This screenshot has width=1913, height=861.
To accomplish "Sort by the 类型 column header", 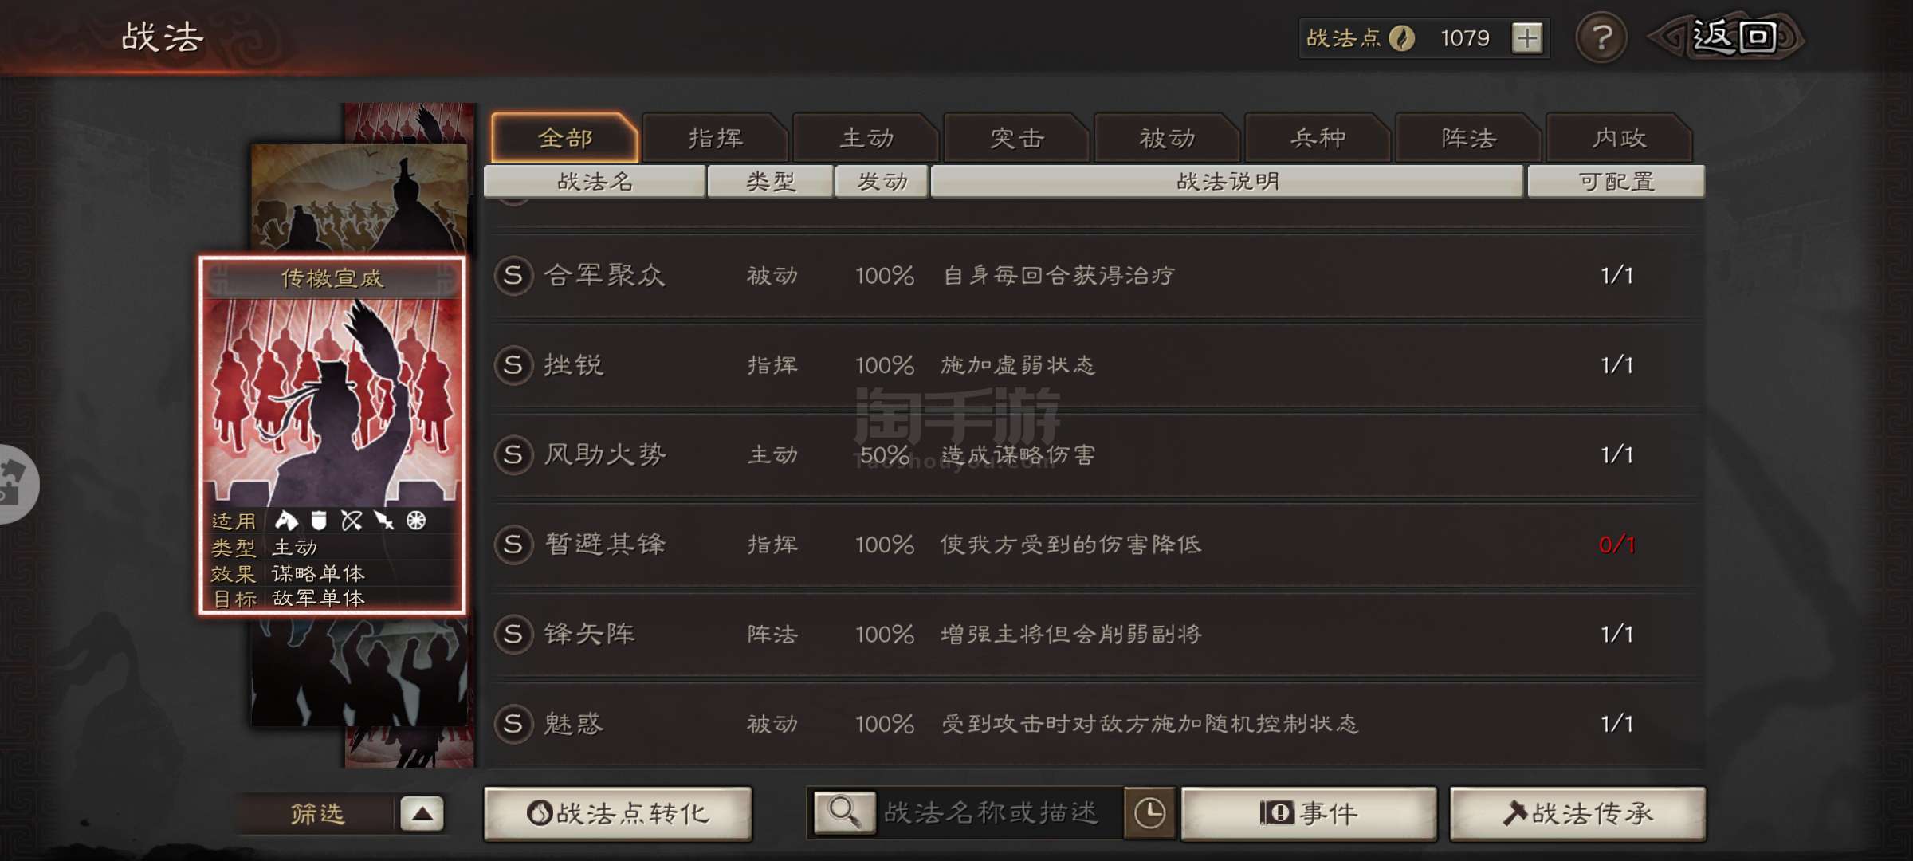I will point(770,181).
